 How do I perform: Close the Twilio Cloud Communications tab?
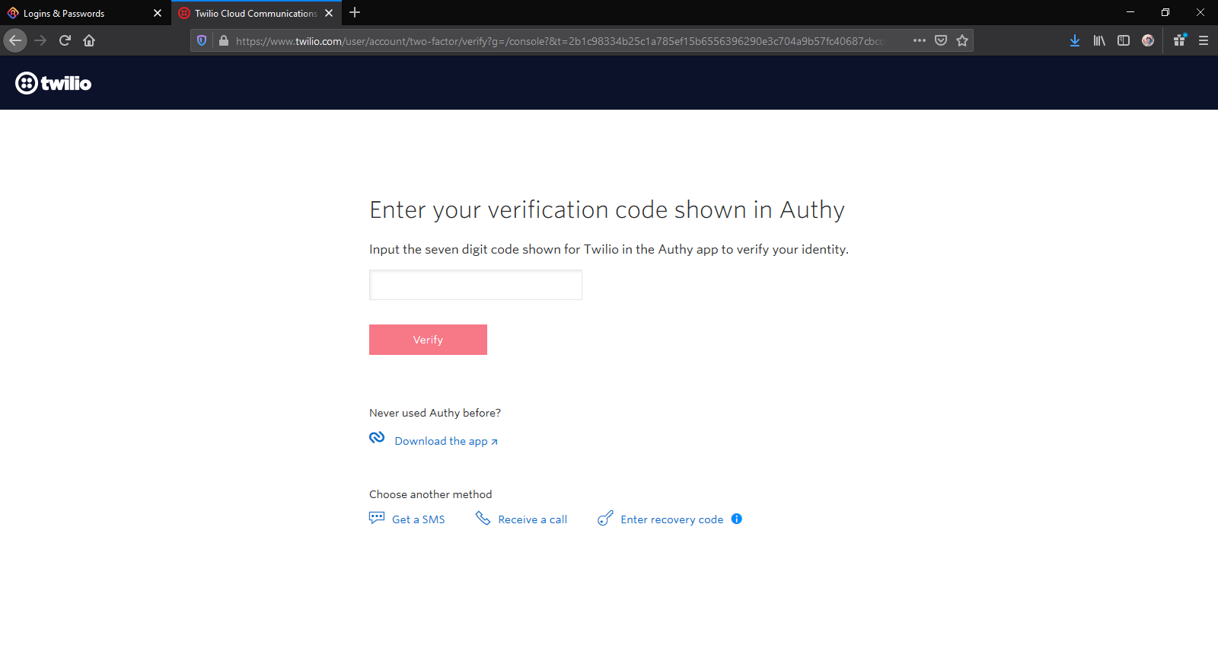click(x=329, y=13)
